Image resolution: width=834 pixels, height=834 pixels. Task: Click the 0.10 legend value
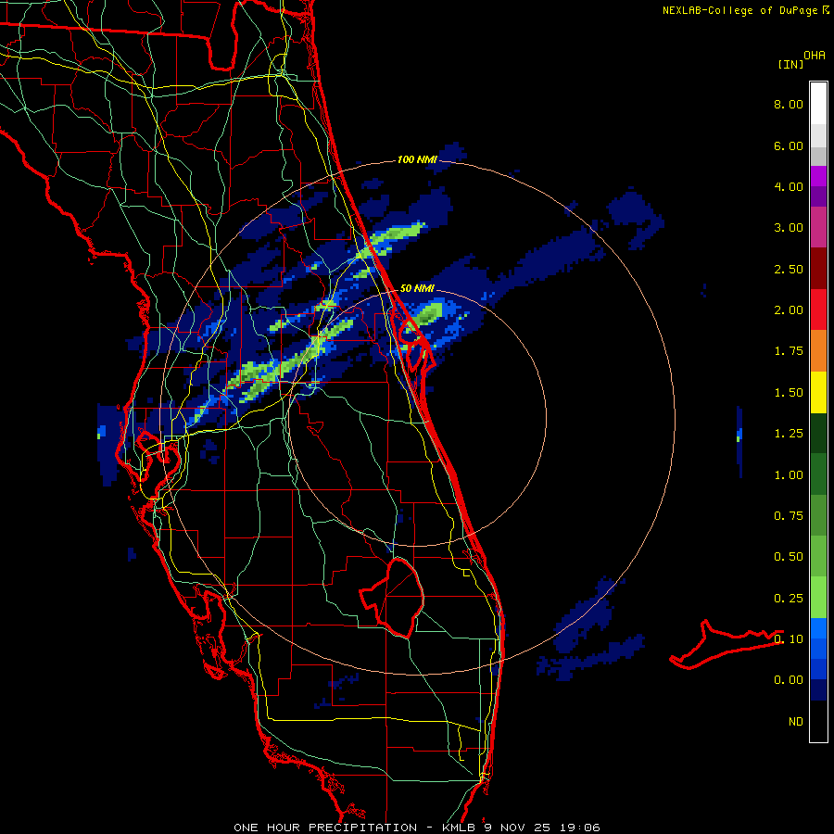[x=789, y=639]
